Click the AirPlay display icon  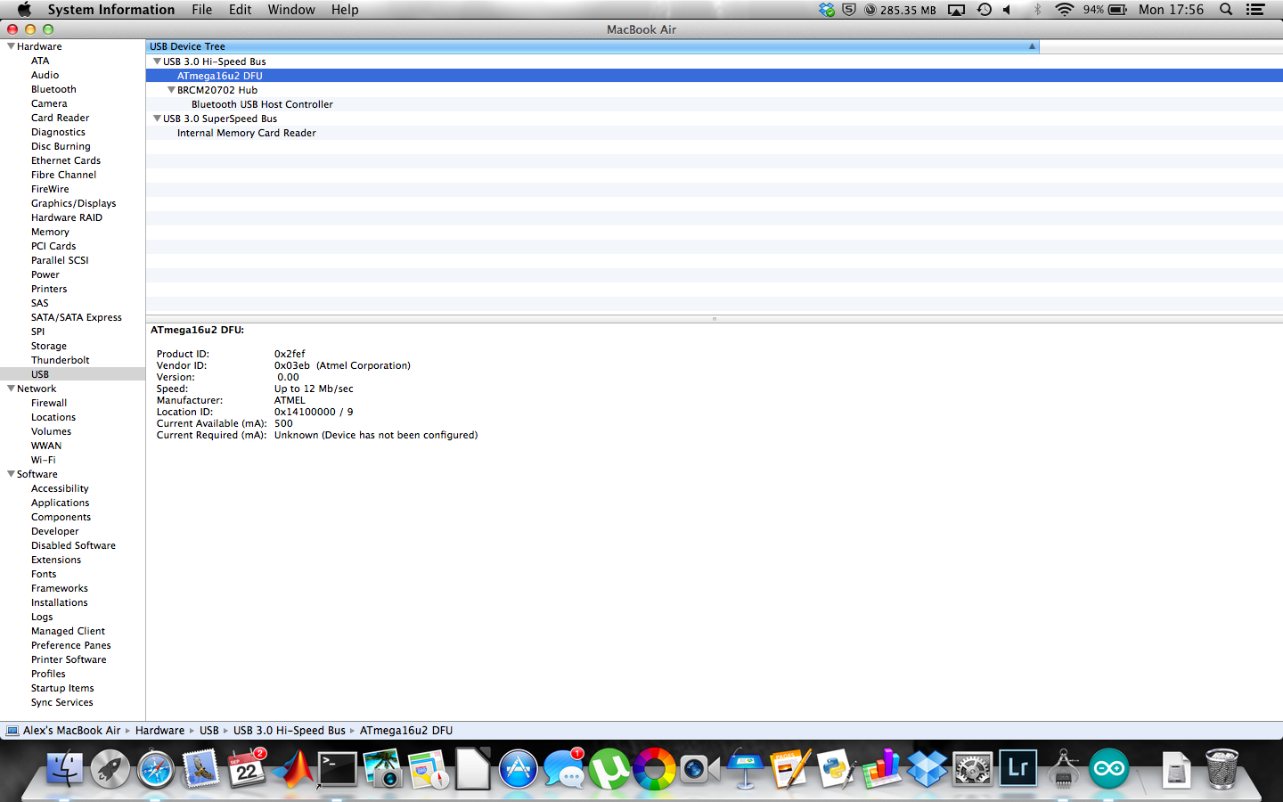pos(956,10)
